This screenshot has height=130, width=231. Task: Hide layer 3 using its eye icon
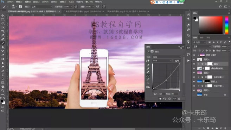click(x=194, y=73)
